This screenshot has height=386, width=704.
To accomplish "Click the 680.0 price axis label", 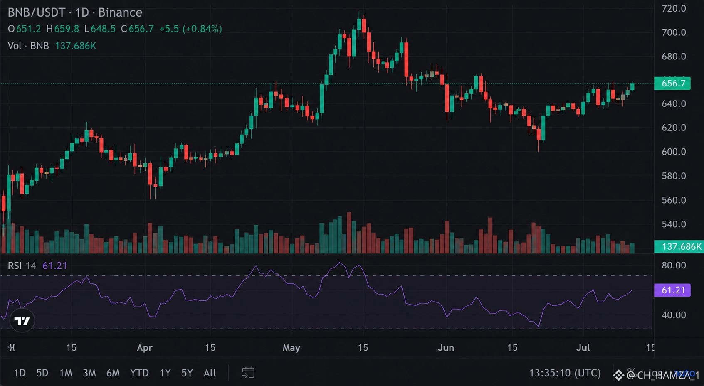I will point(674,57).
